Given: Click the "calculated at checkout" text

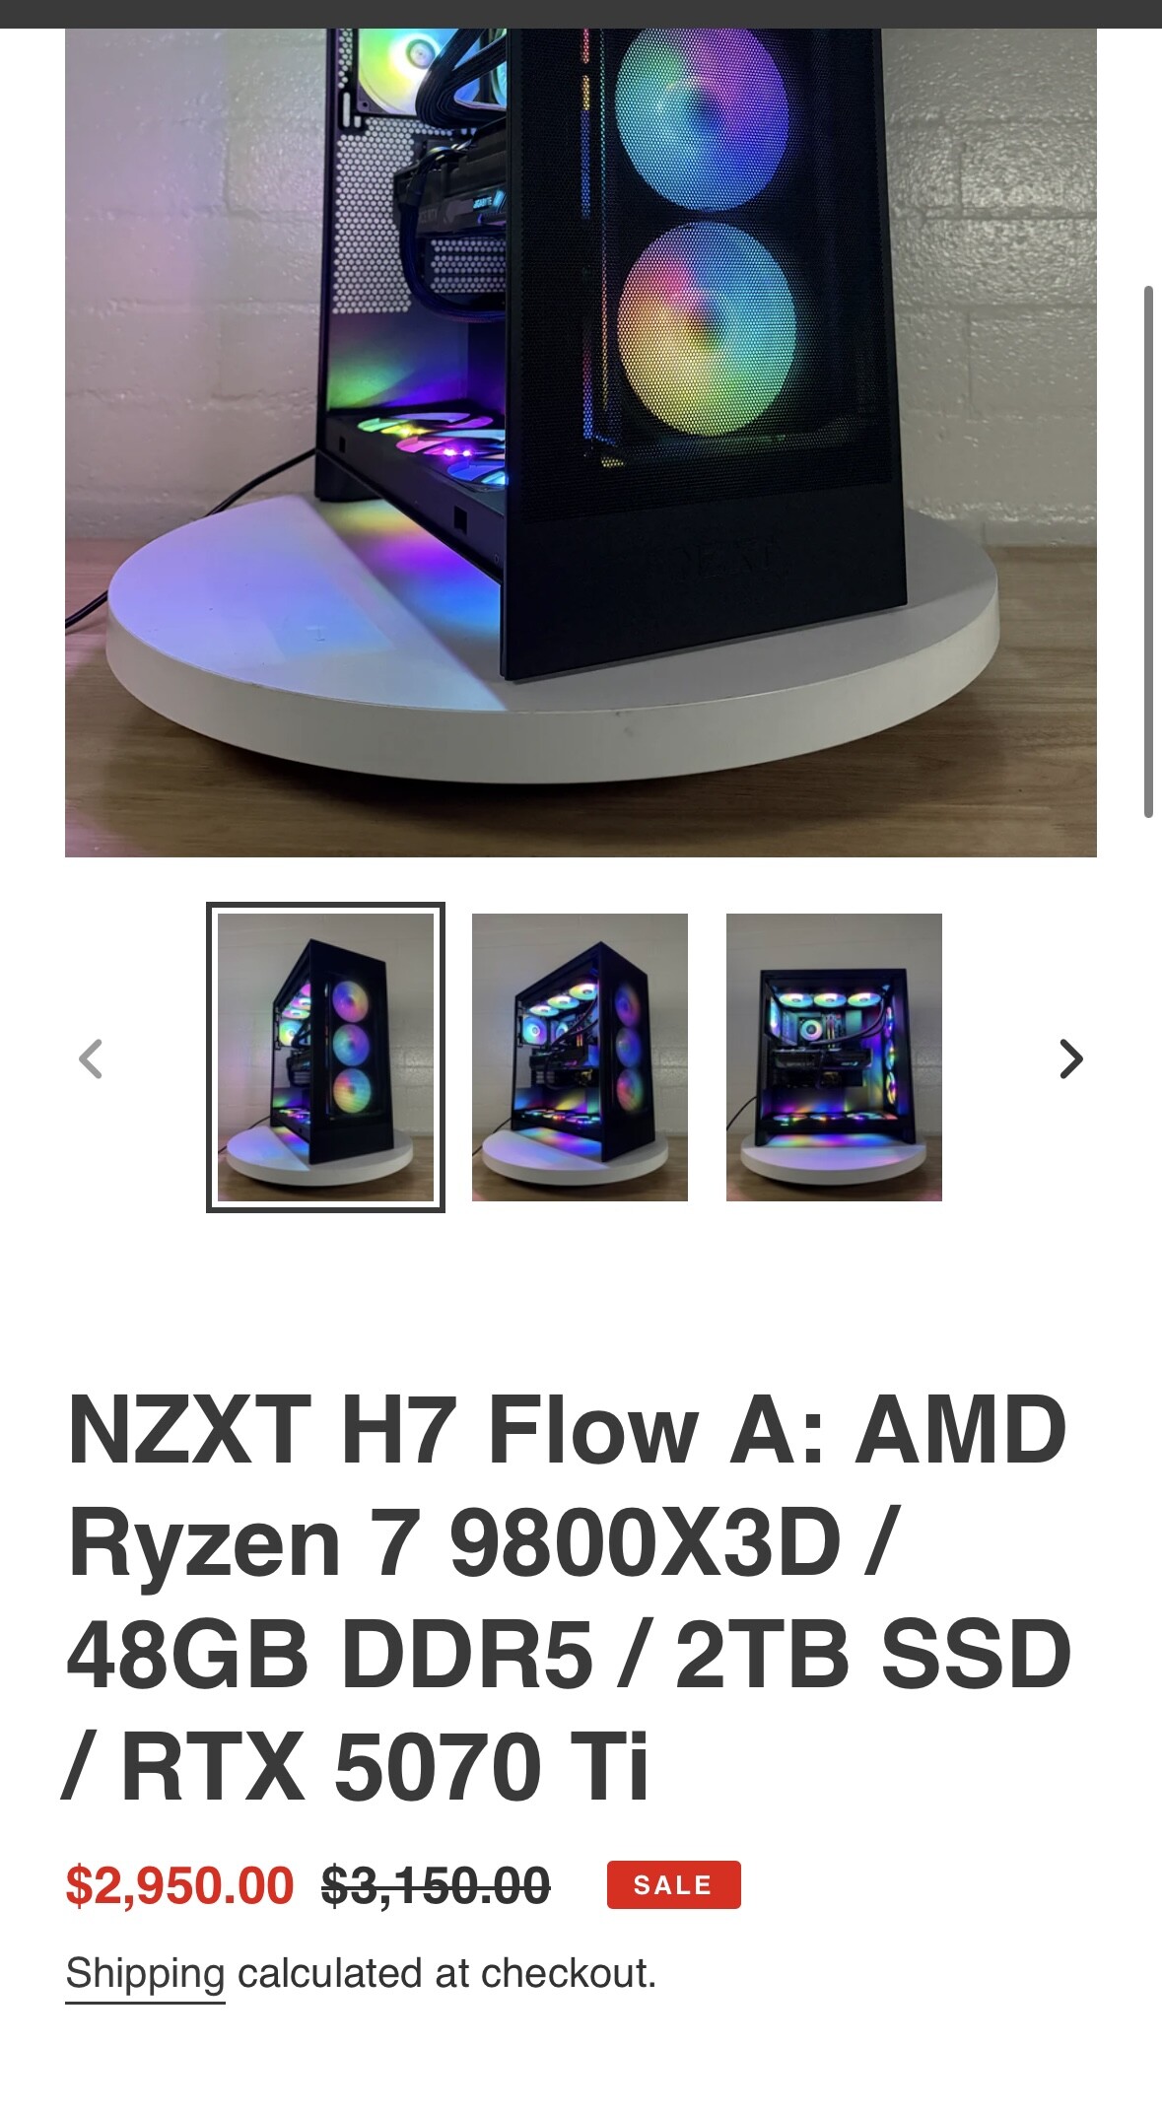Looking at the screenshot, I should tap(446, 1973).
